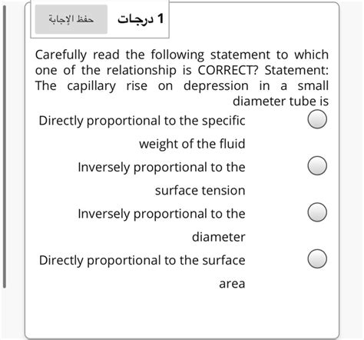Click standalone 'diameter' word in third option
The image size is (364, 340).
pos(219,237)
